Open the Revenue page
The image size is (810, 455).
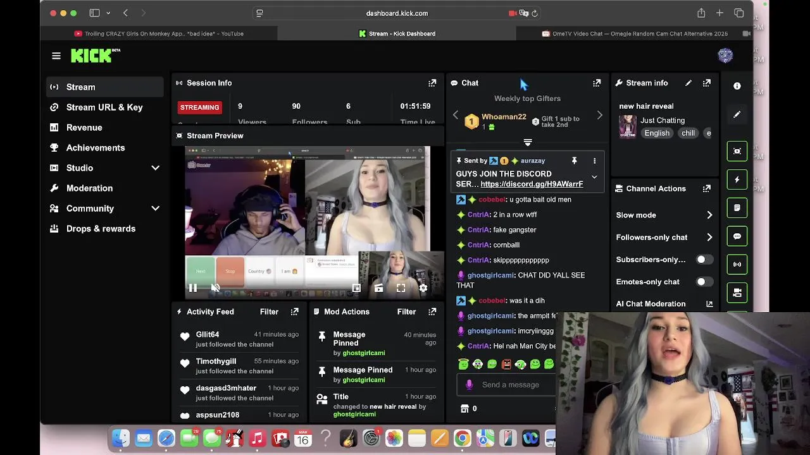coord(105,127)
